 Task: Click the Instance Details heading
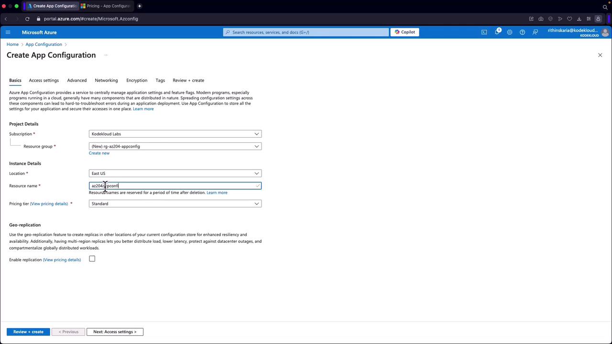pos(25,163)
